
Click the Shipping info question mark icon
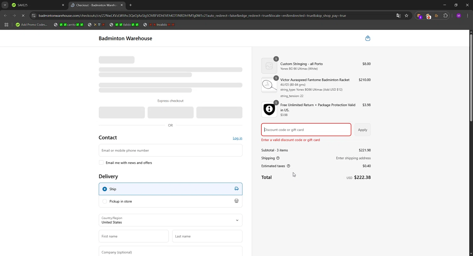point(278,158)
